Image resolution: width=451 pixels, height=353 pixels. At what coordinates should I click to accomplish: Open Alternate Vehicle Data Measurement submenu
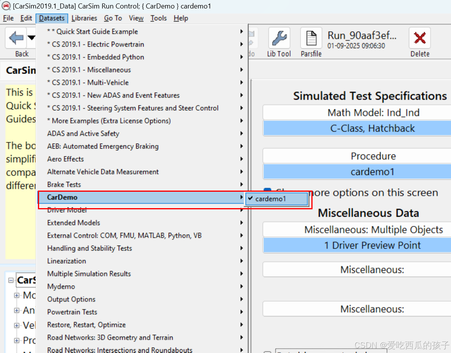coord(142,172)
